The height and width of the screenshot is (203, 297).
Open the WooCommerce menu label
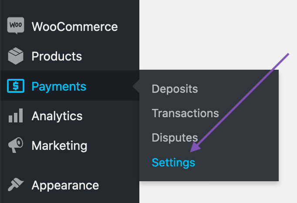coord(74,27)
